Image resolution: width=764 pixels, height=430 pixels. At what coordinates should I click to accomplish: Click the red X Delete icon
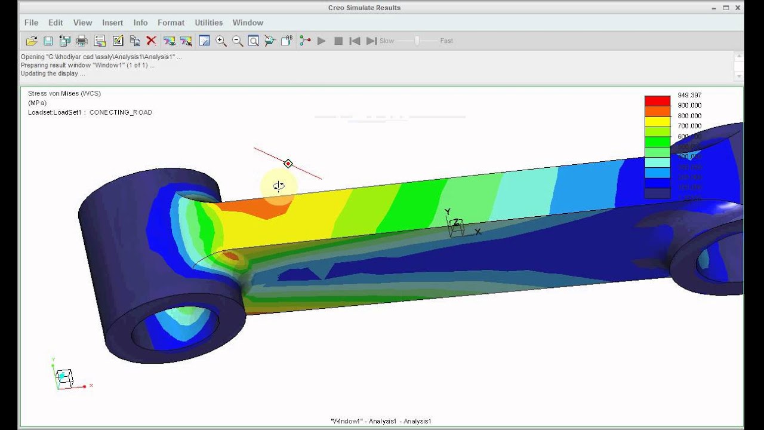[x=152, y=41]
